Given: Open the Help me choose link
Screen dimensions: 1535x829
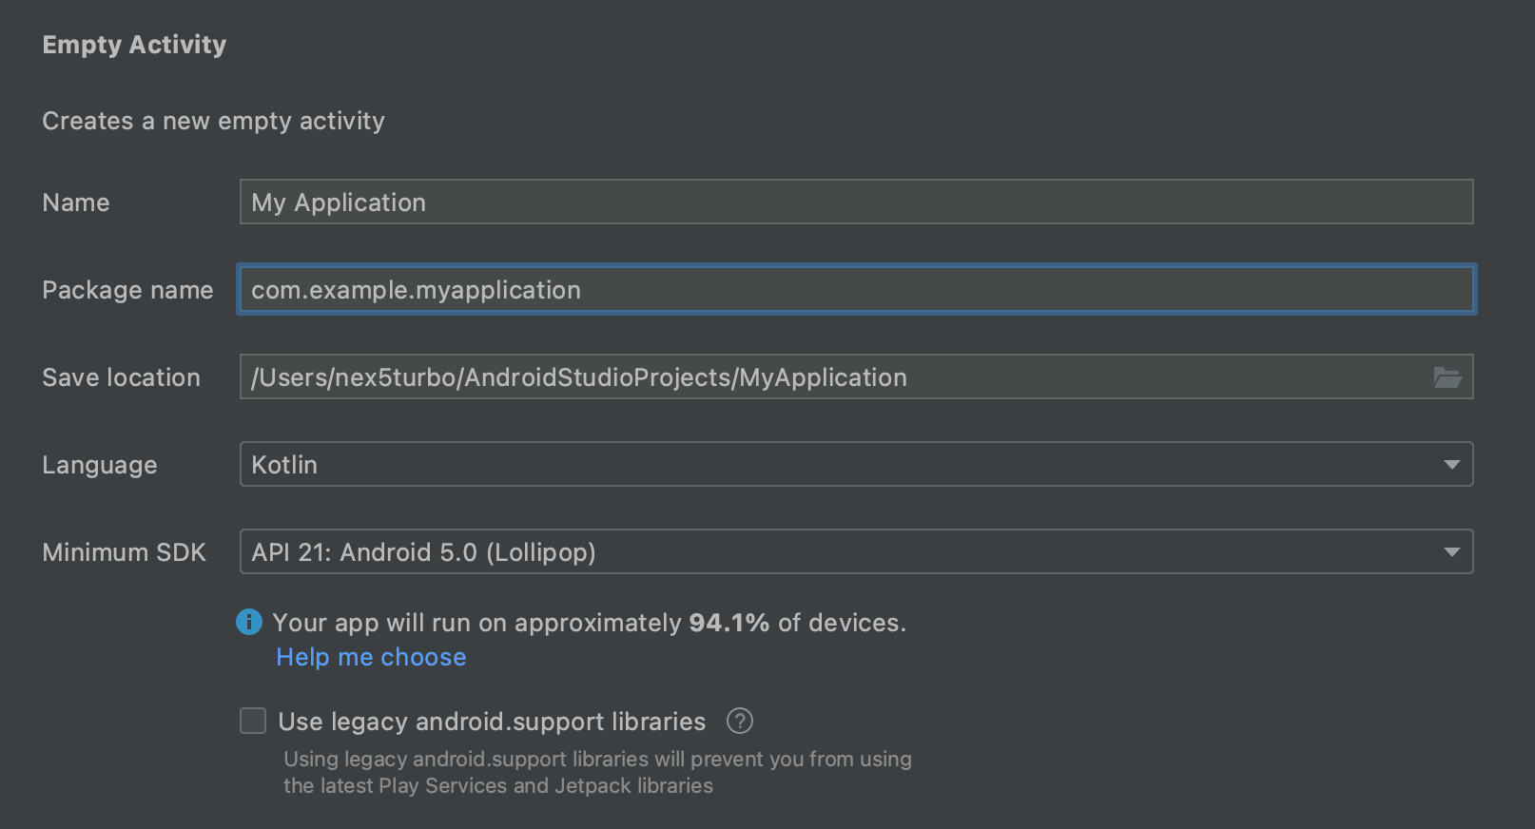Looking at the screenshot, I should (371, 658).
